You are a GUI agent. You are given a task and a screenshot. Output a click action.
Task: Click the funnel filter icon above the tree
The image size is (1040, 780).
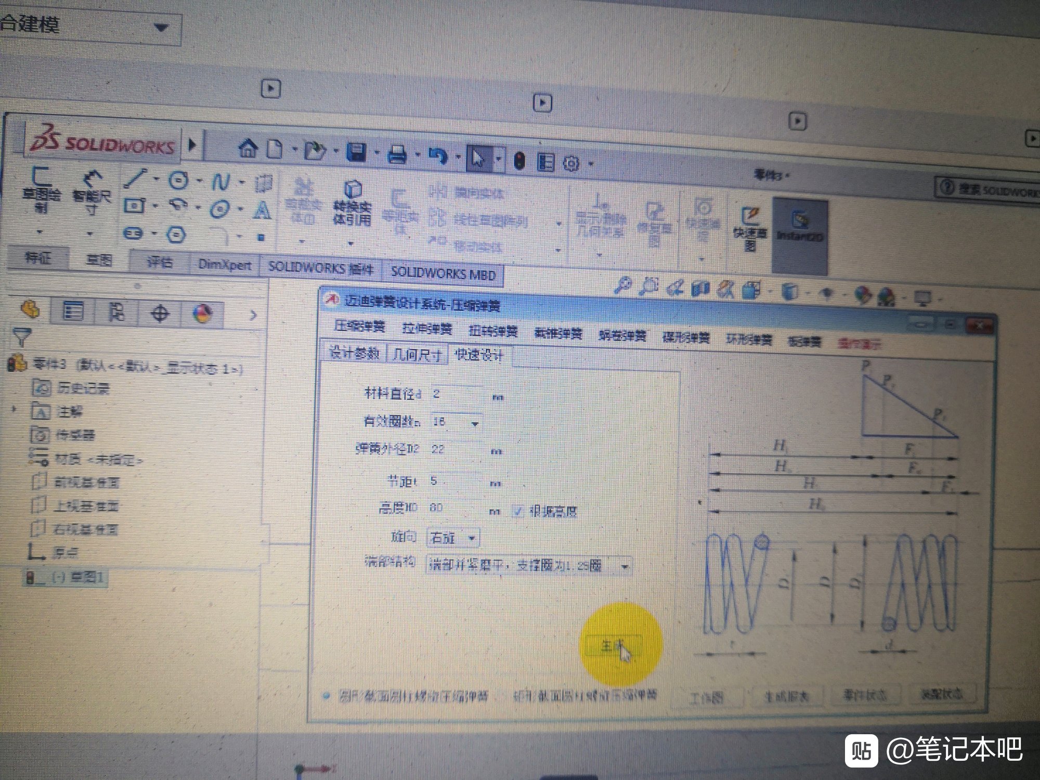point(21,337)
